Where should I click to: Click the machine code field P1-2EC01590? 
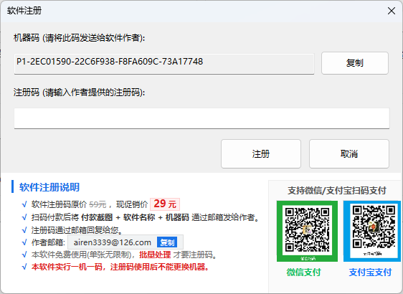point(164,64)
